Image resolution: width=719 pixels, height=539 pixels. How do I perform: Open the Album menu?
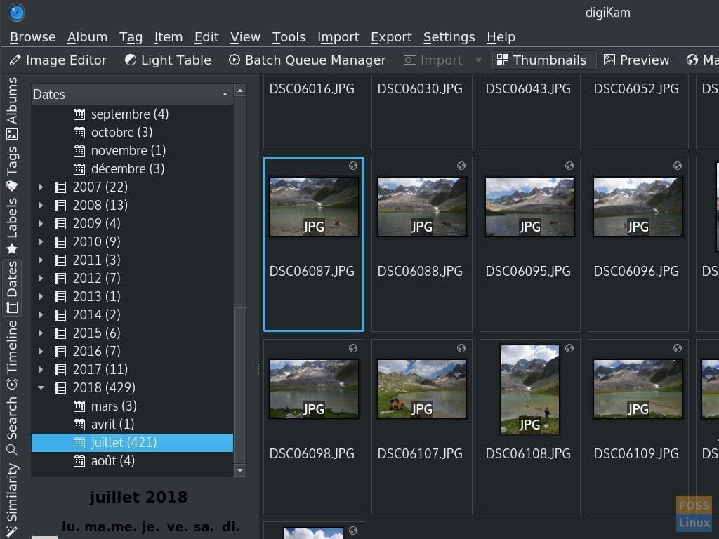[x=87, y=37]
